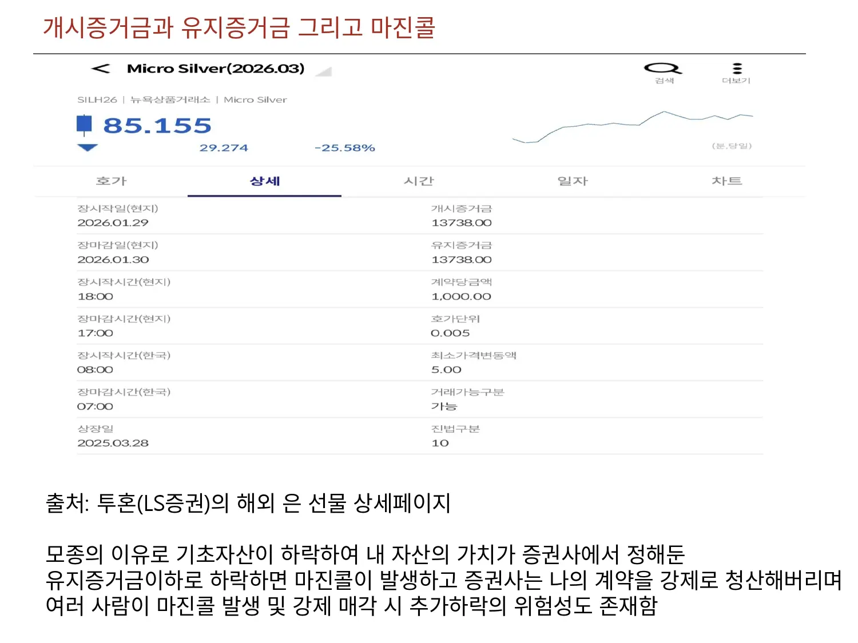Click the (분,당일) chart period label

732,146
